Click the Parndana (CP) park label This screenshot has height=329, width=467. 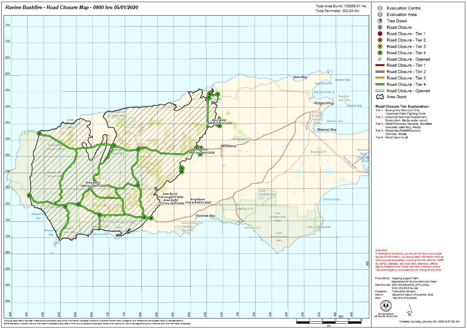pos(242,139)
